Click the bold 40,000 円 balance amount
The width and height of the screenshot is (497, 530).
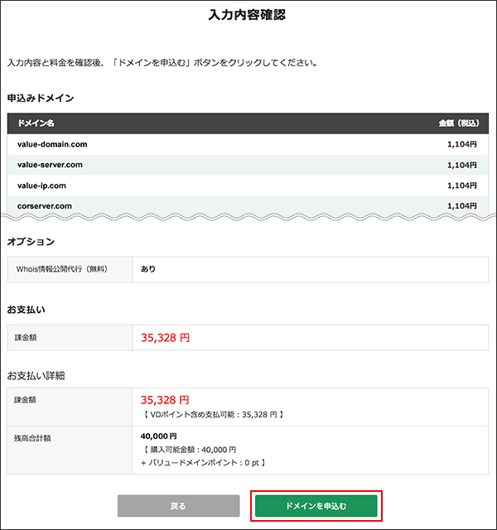tap(159, 436)
